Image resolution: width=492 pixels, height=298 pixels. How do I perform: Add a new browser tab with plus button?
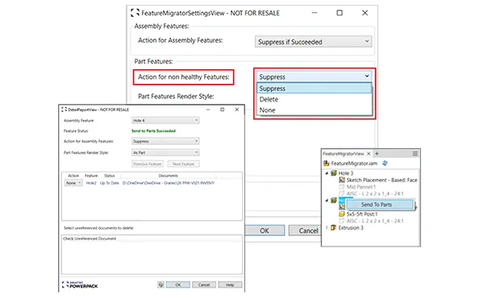[x=377, y=154]
